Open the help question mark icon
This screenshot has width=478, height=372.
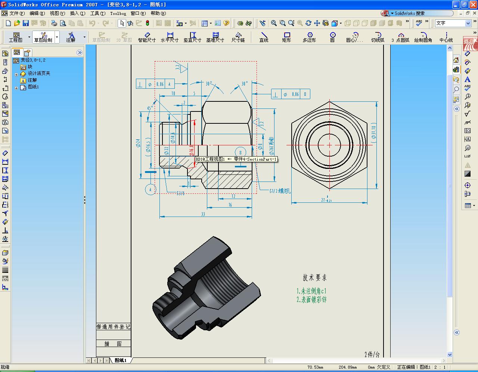tap(226, 23)
